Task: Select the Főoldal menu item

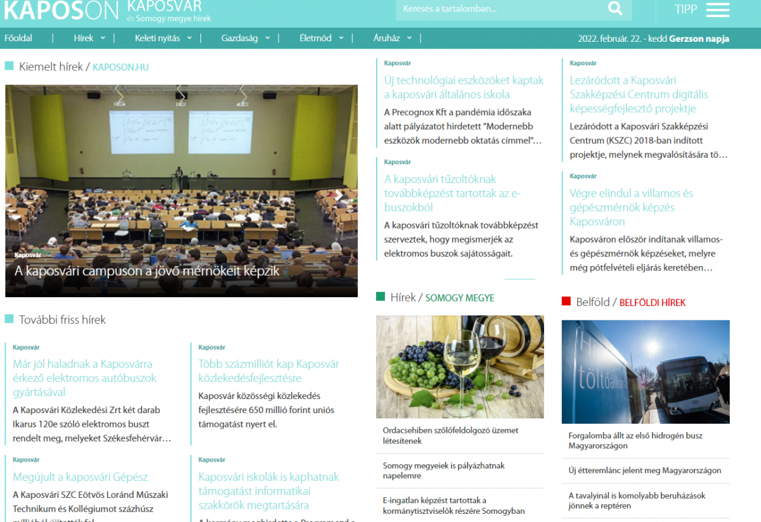Action: [x=18, y=38]
